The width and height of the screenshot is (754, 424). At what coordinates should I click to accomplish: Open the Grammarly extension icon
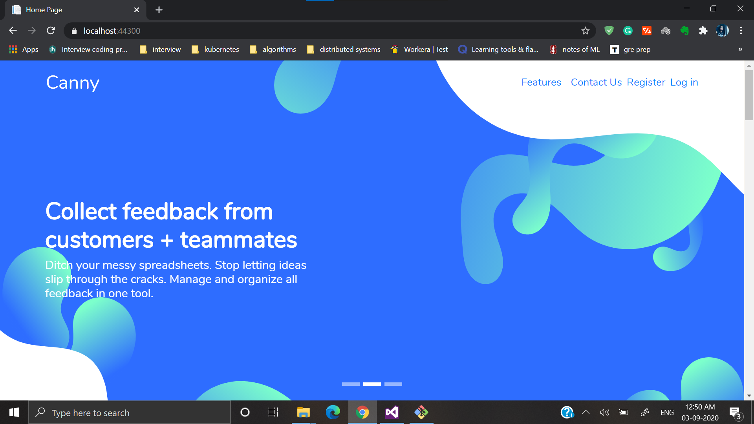tap(628, 31)
